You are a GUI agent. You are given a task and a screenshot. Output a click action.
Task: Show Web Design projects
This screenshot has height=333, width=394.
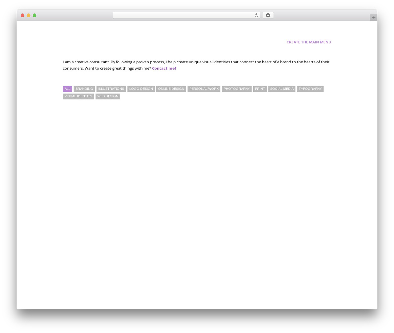coord(108,96)
